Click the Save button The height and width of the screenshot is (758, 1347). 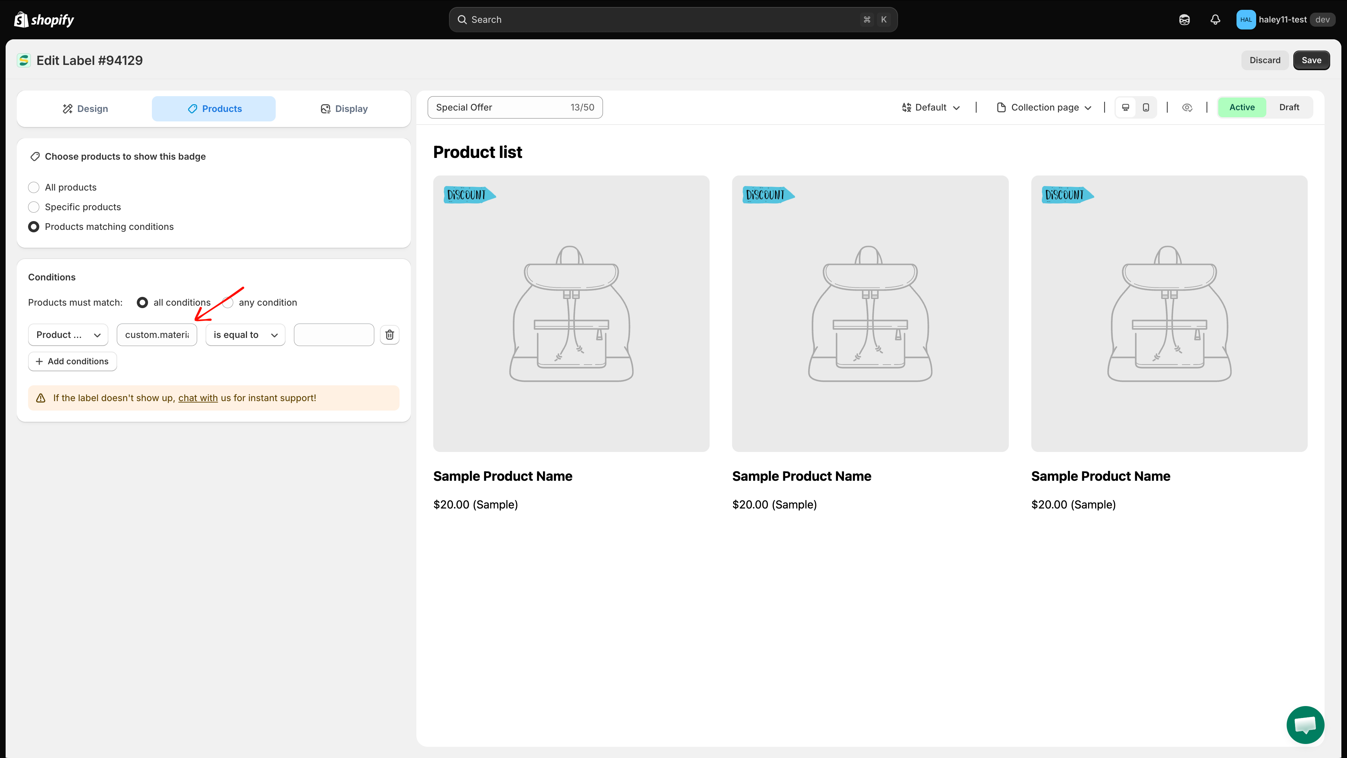tap(1312, 60)
